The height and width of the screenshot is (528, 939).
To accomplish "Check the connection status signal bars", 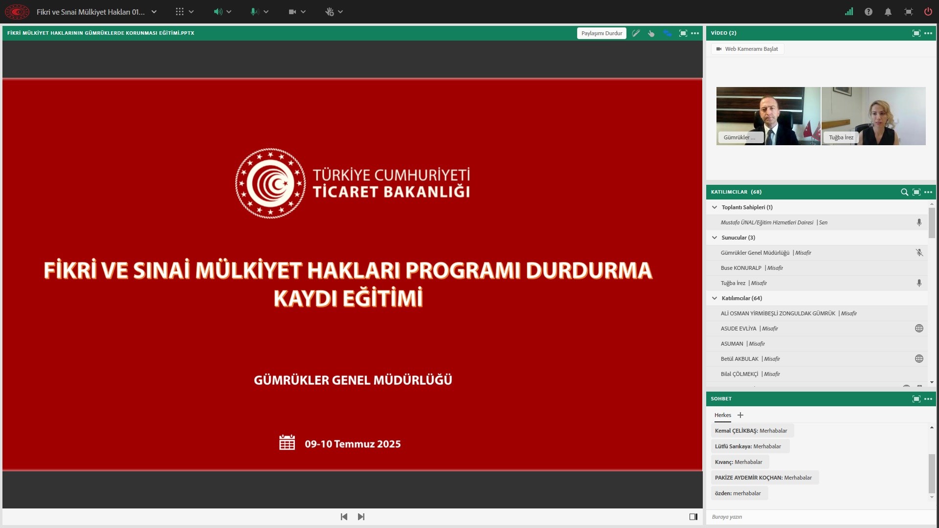I will 849,12.
